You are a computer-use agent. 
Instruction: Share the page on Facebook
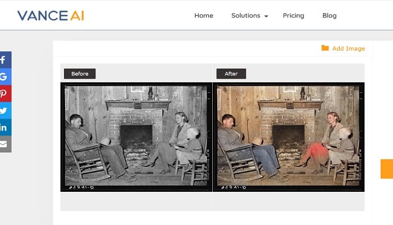tap(6, 60)
